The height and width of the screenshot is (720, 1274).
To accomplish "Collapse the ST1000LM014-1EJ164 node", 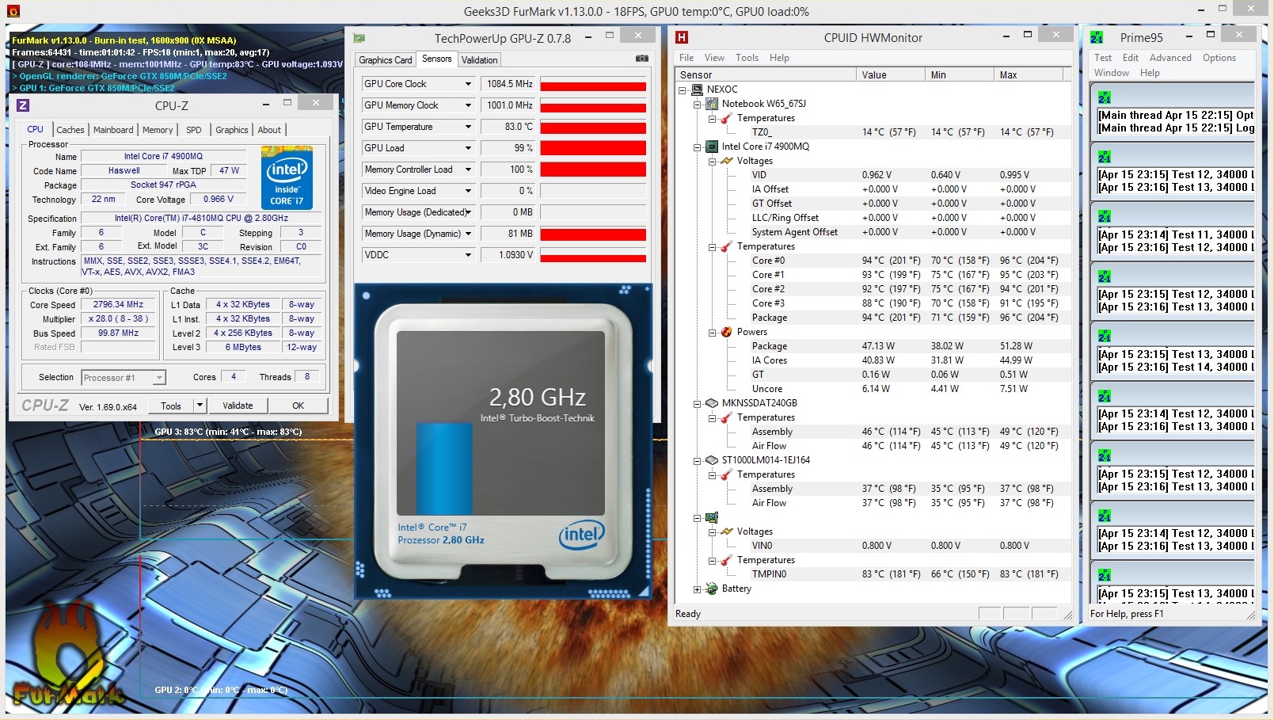I will click(697, 461).
